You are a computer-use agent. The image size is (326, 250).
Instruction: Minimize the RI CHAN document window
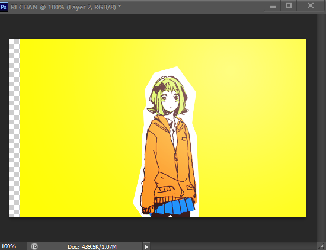pos(273,5)
